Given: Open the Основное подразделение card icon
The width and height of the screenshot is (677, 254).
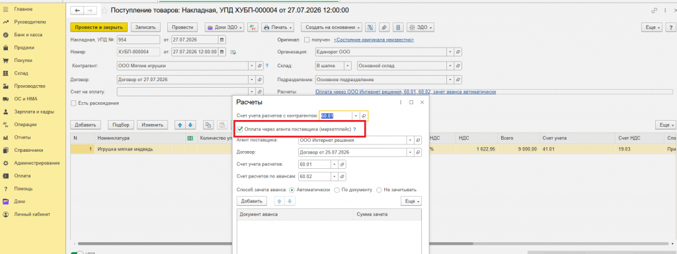Looking at the screenshot, I should coord(458,80).
